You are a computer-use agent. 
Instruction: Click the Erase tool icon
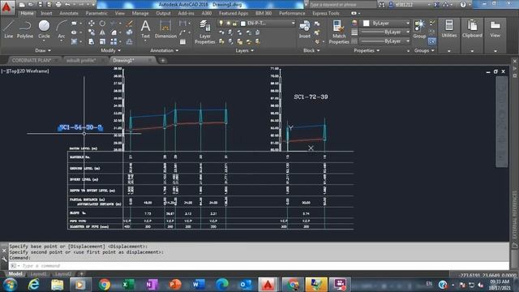(x=130, y=24)
